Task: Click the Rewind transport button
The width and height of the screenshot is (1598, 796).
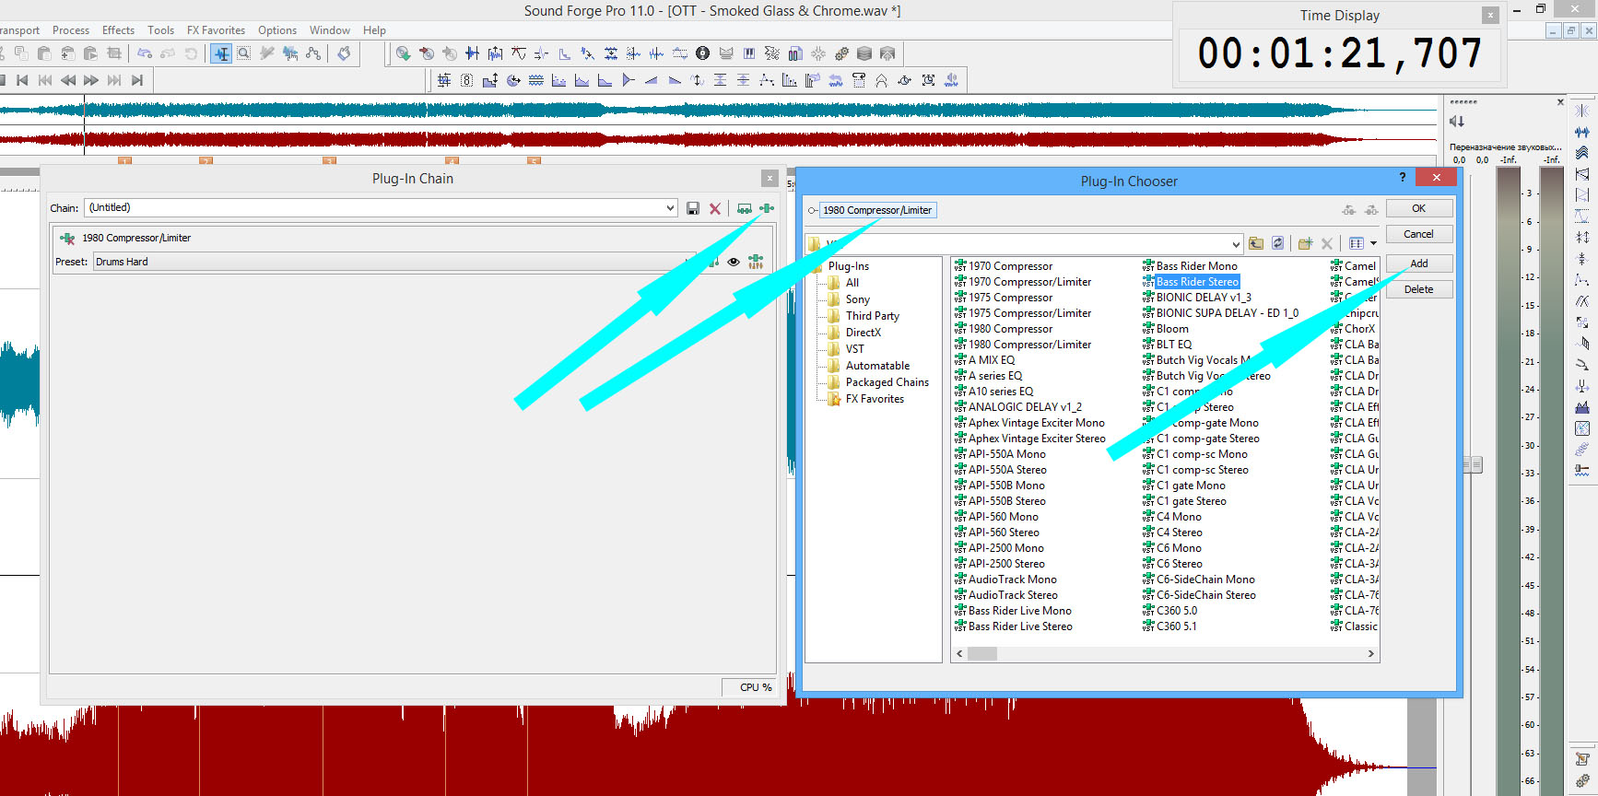Action: (68, 80)
